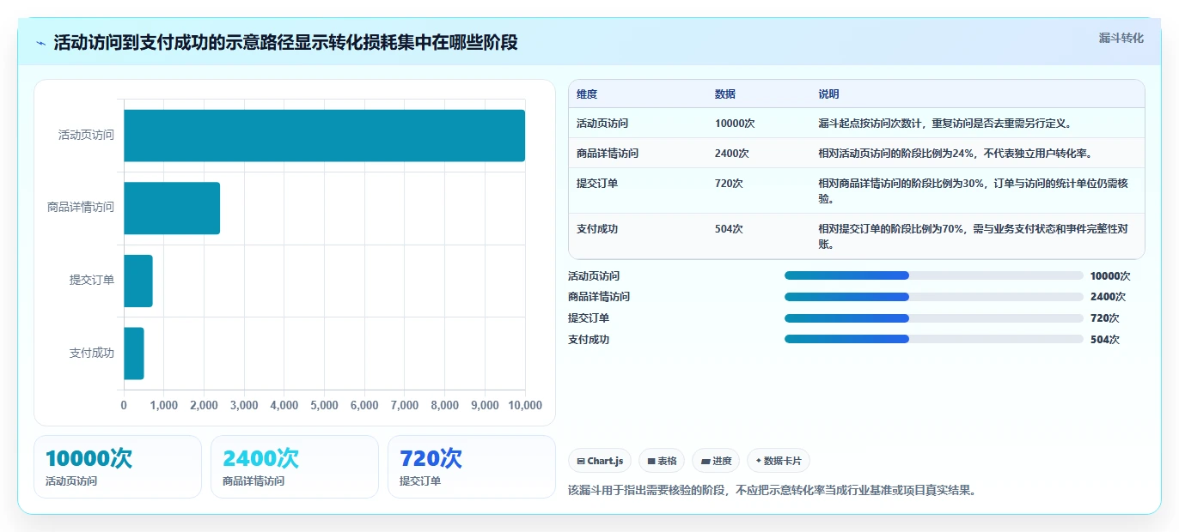
Task: Select the 数据卡片 chip
Action: click(779, 461)
